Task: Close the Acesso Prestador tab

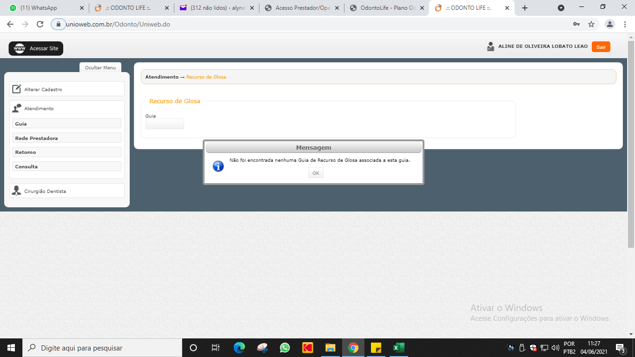Action: [x=337, y=8]
